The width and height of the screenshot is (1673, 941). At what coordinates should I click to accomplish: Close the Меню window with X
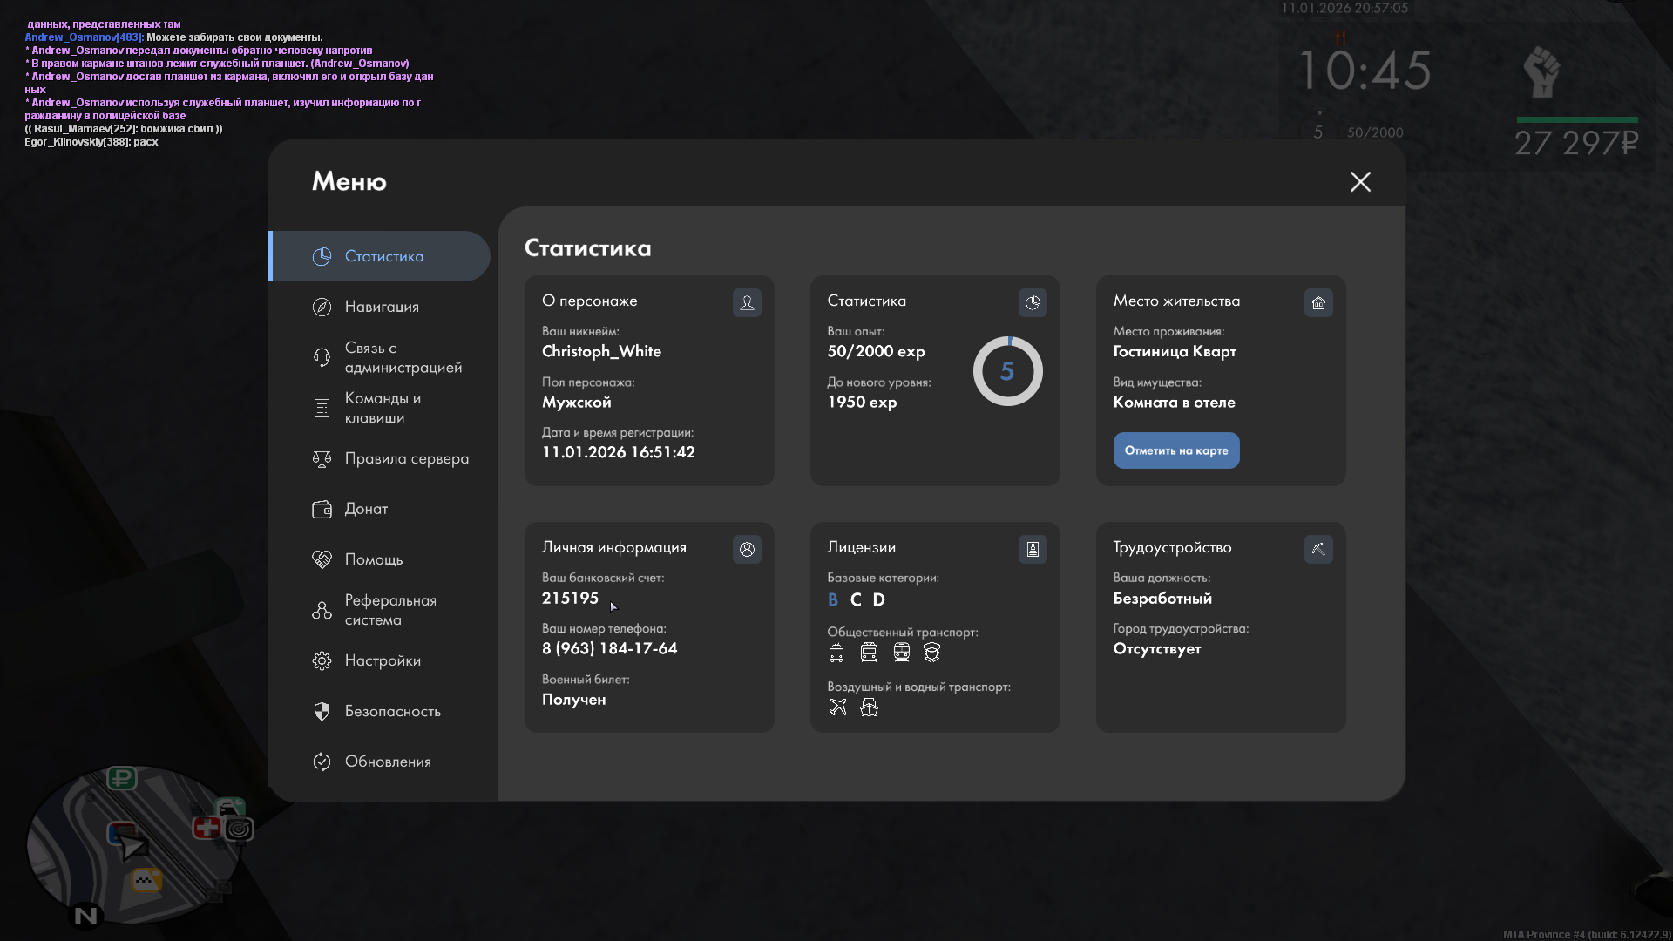[1360, 181]
